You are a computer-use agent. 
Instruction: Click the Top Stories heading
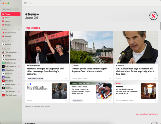[x=32, y=28]
